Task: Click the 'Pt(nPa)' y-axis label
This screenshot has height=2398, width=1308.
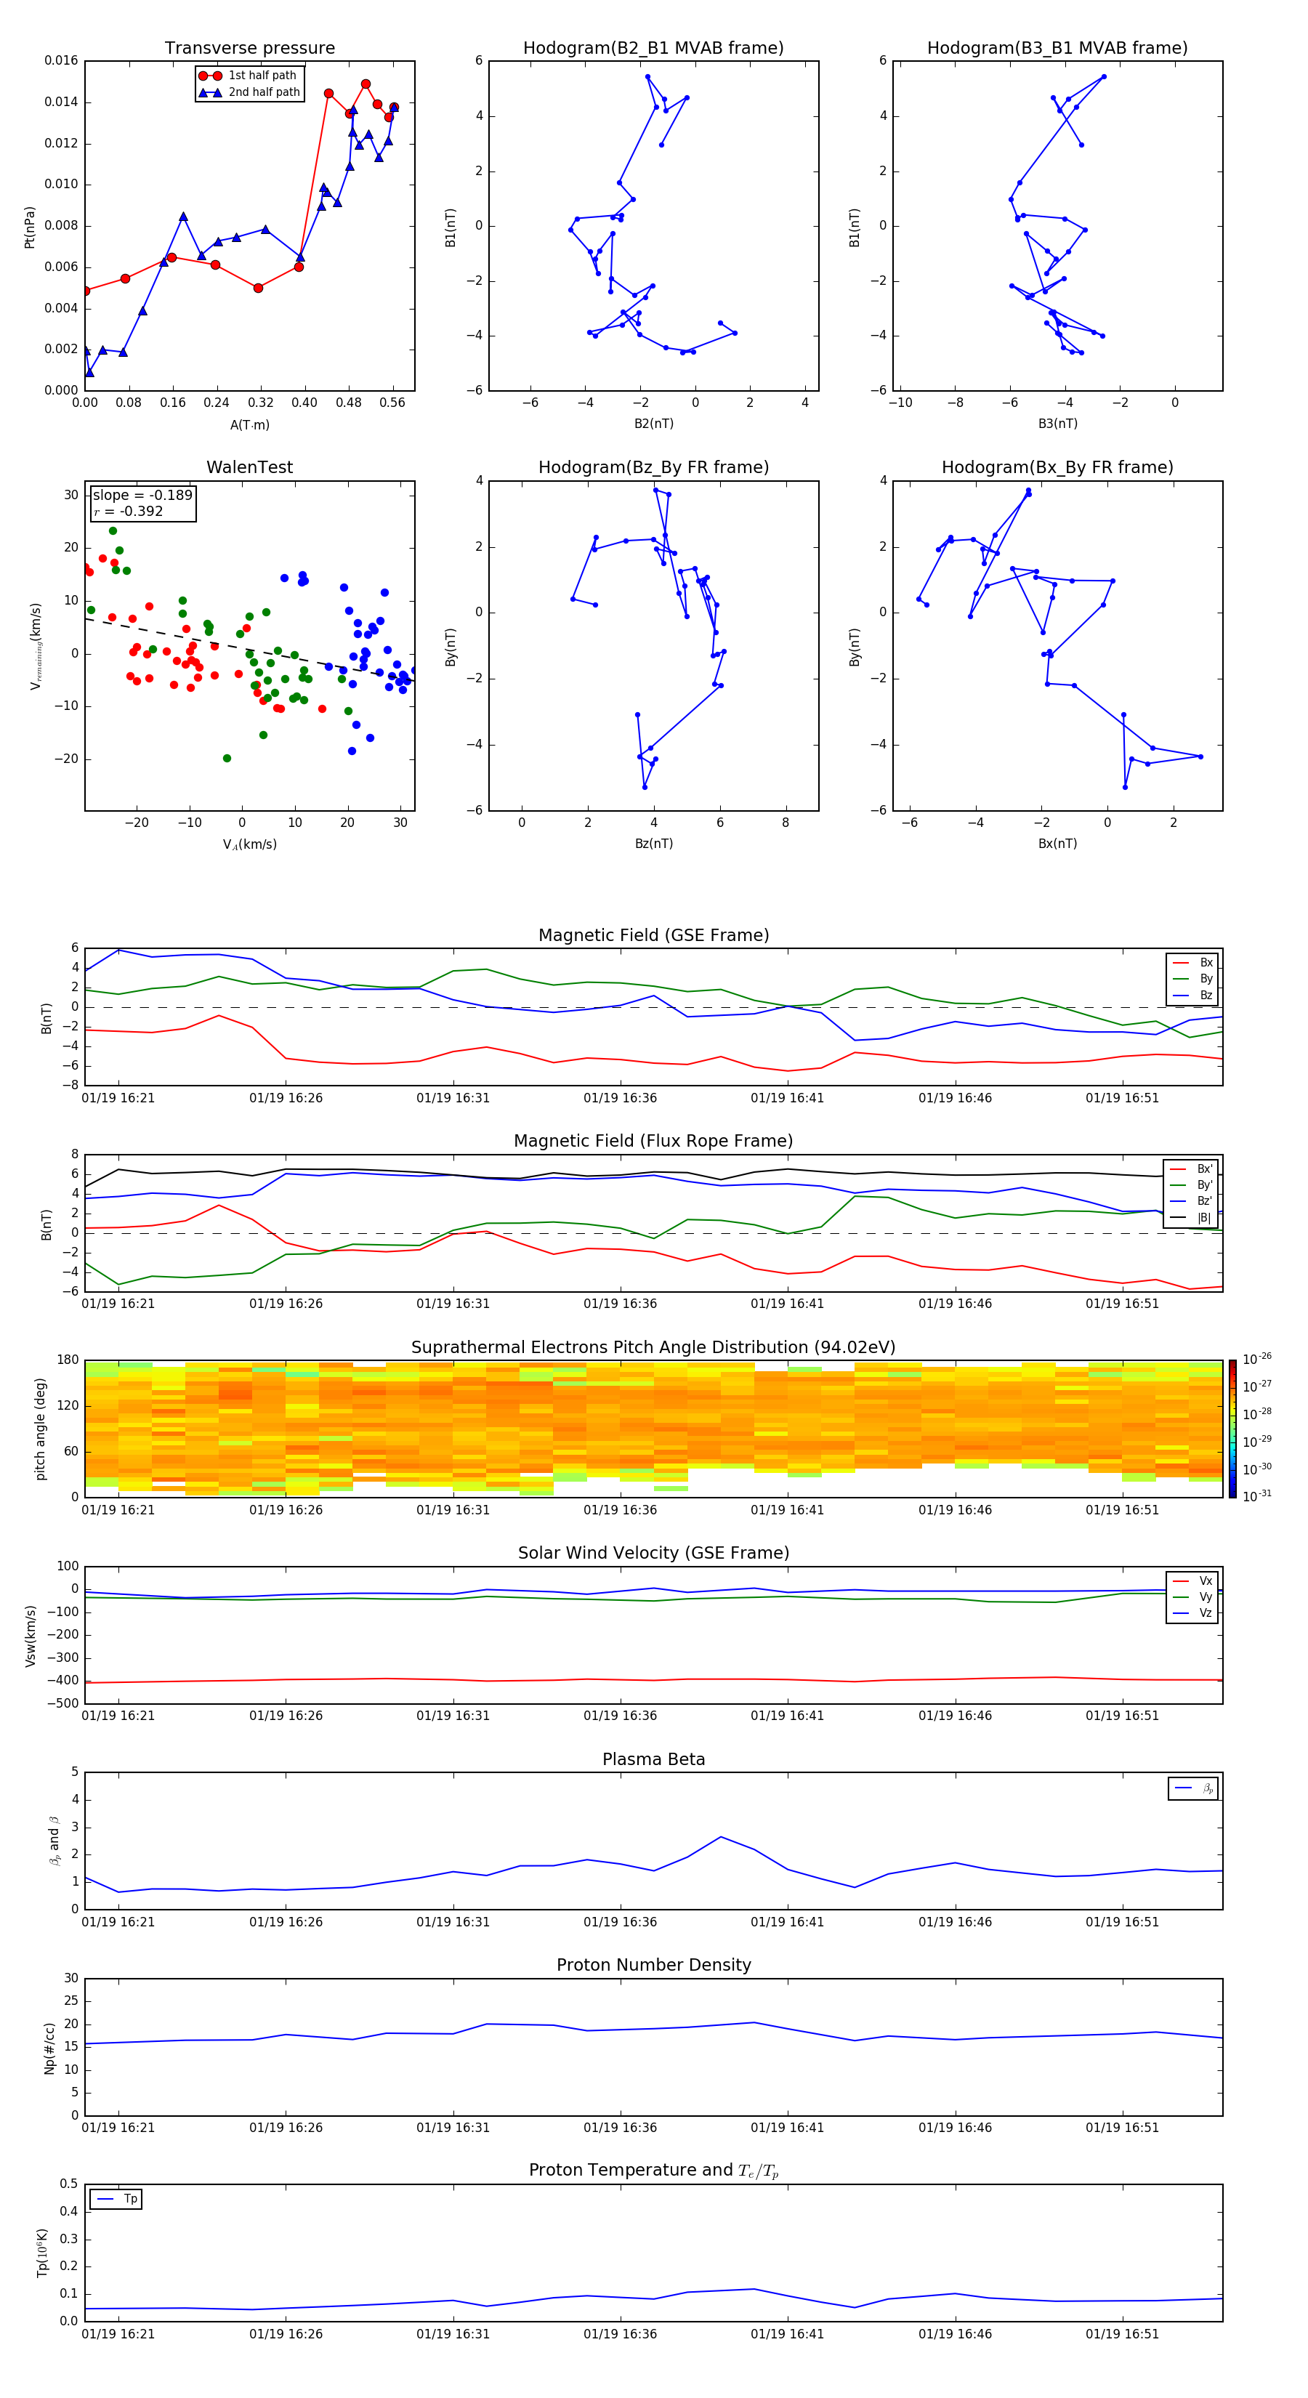Action: 30,226
